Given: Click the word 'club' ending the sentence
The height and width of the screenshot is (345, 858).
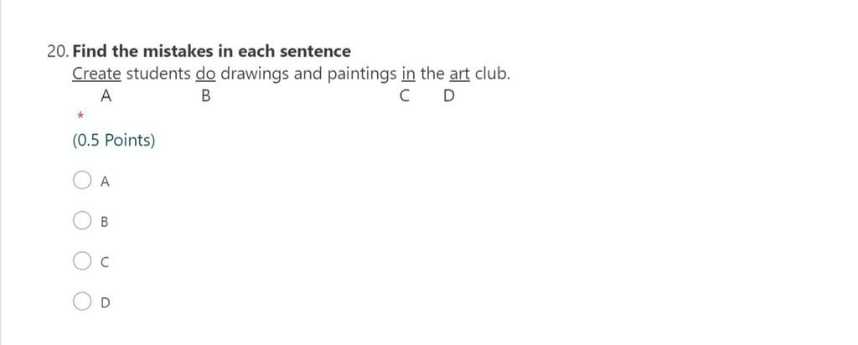Looking at the screenshot, I should tap(491, 74).
